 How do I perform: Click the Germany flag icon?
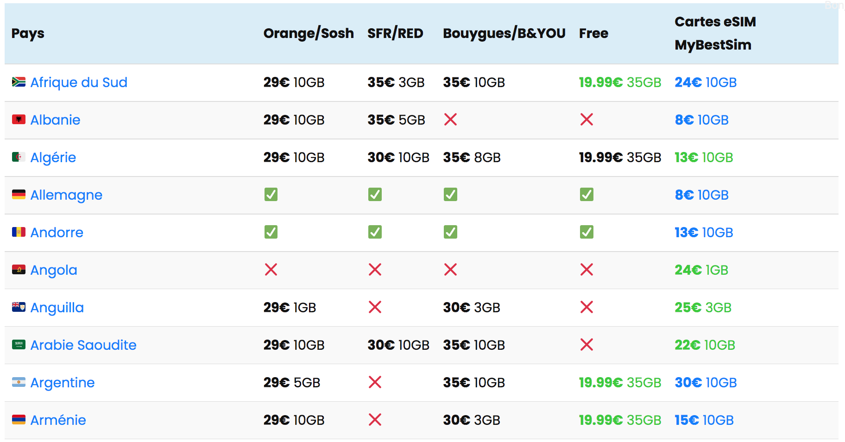[19, 195]
